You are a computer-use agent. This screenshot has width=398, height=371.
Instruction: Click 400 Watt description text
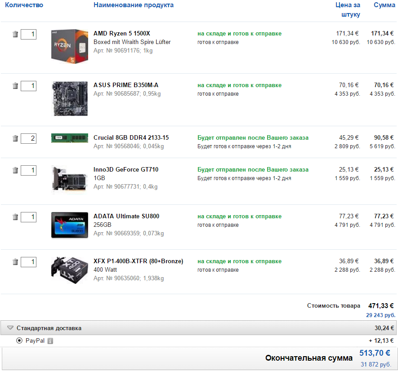[x=105, y=270]
